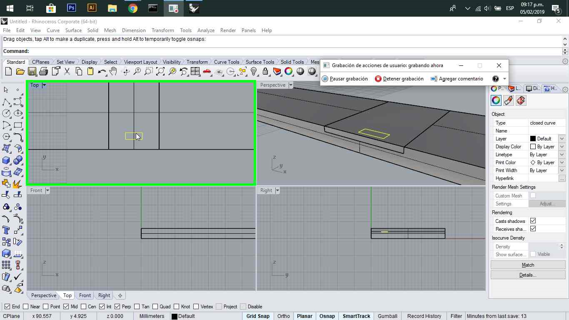Viewport: 569px width, 320px height.
Task: Select the Explode tool
Action: tap(17, 183)
